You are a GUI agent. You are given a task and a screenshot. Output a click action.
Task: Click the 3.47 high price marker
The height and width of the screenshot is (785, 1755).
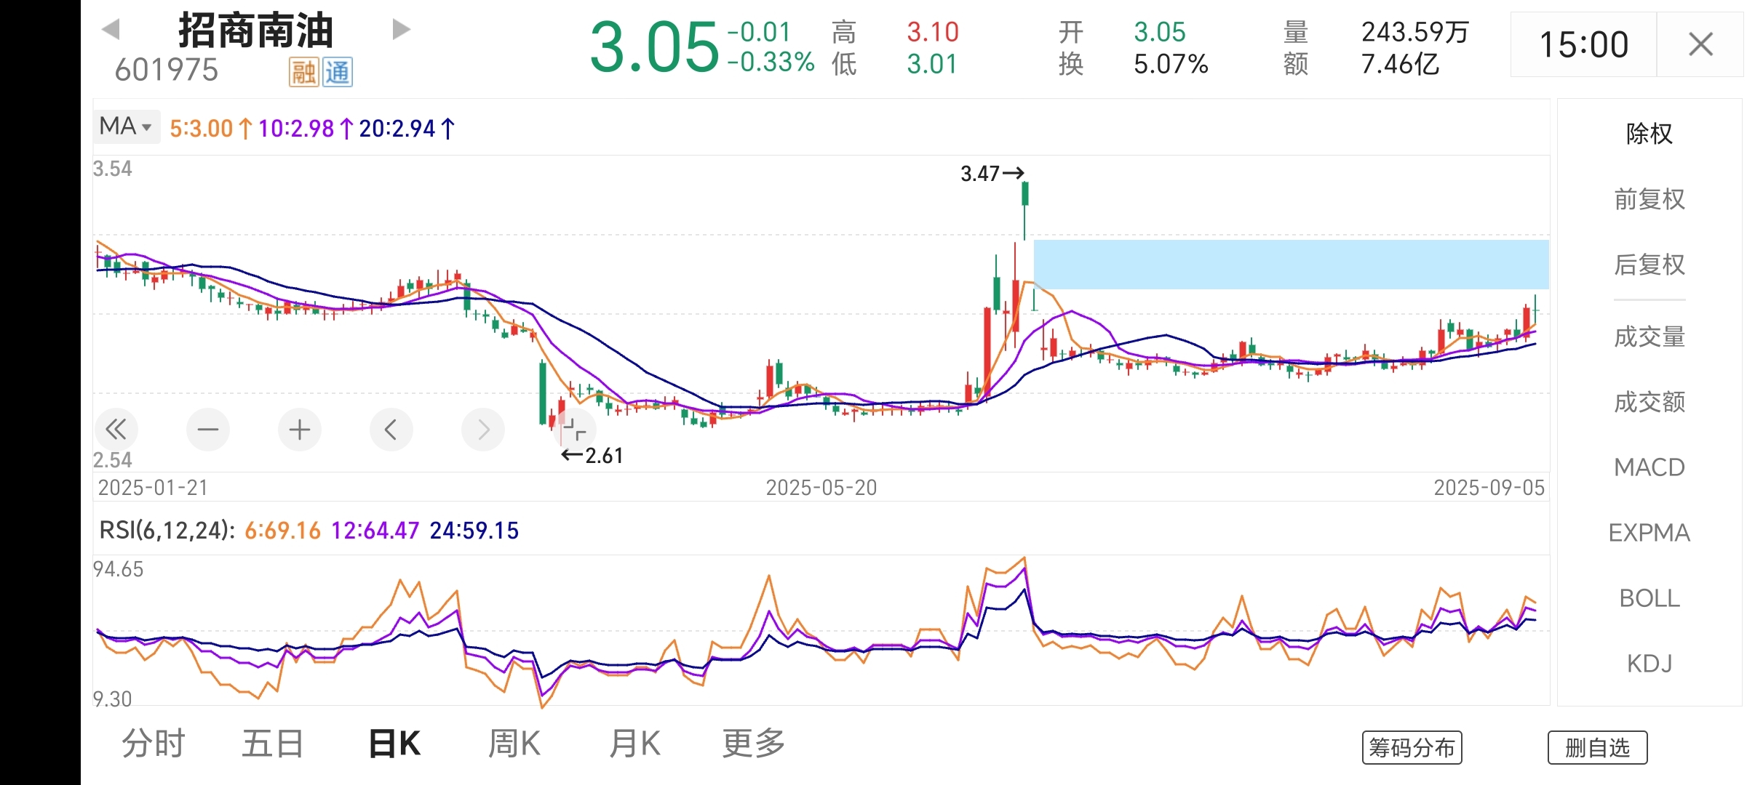point(992,174)
